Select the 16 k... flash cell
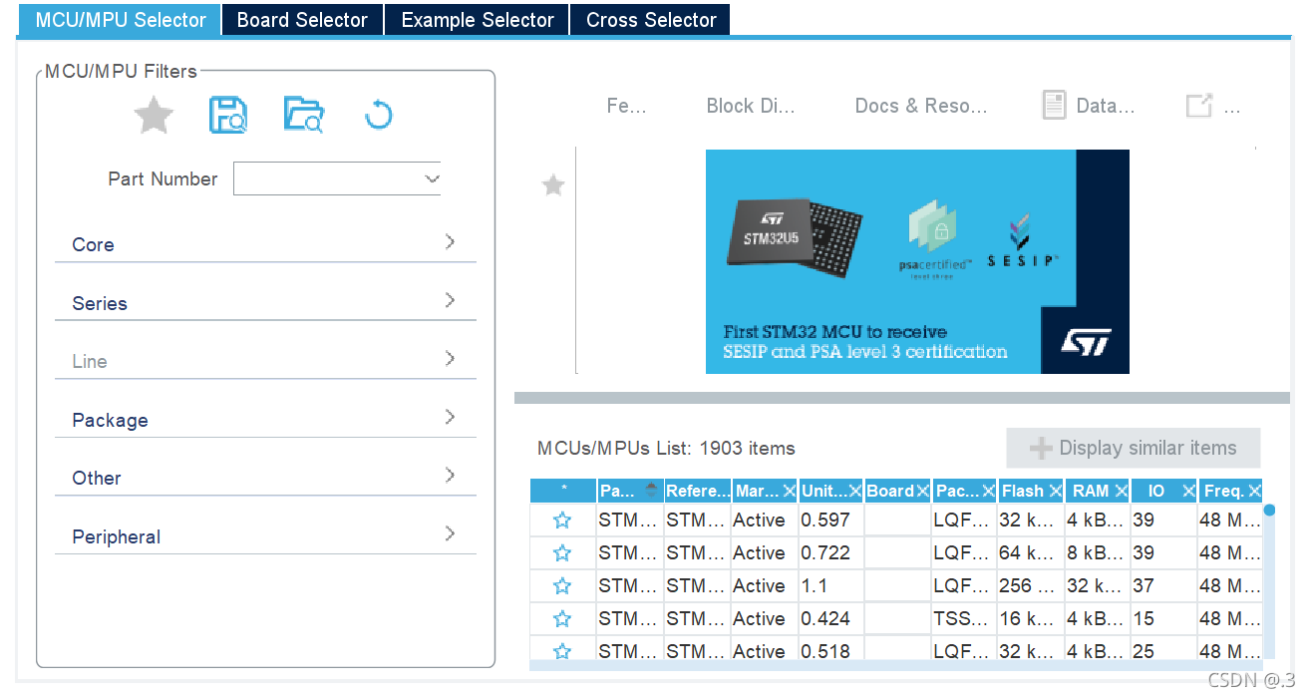Viewport: 1310px width, 698px height. (x=1030, y=618)
